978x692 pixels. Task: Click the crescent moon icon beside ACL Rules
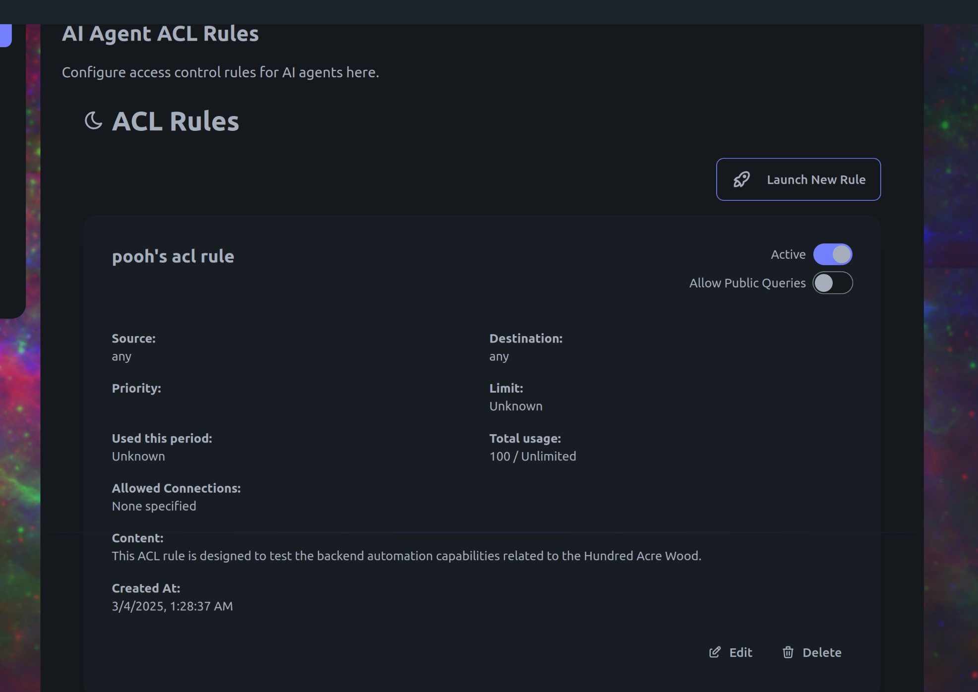click(93, 120)
